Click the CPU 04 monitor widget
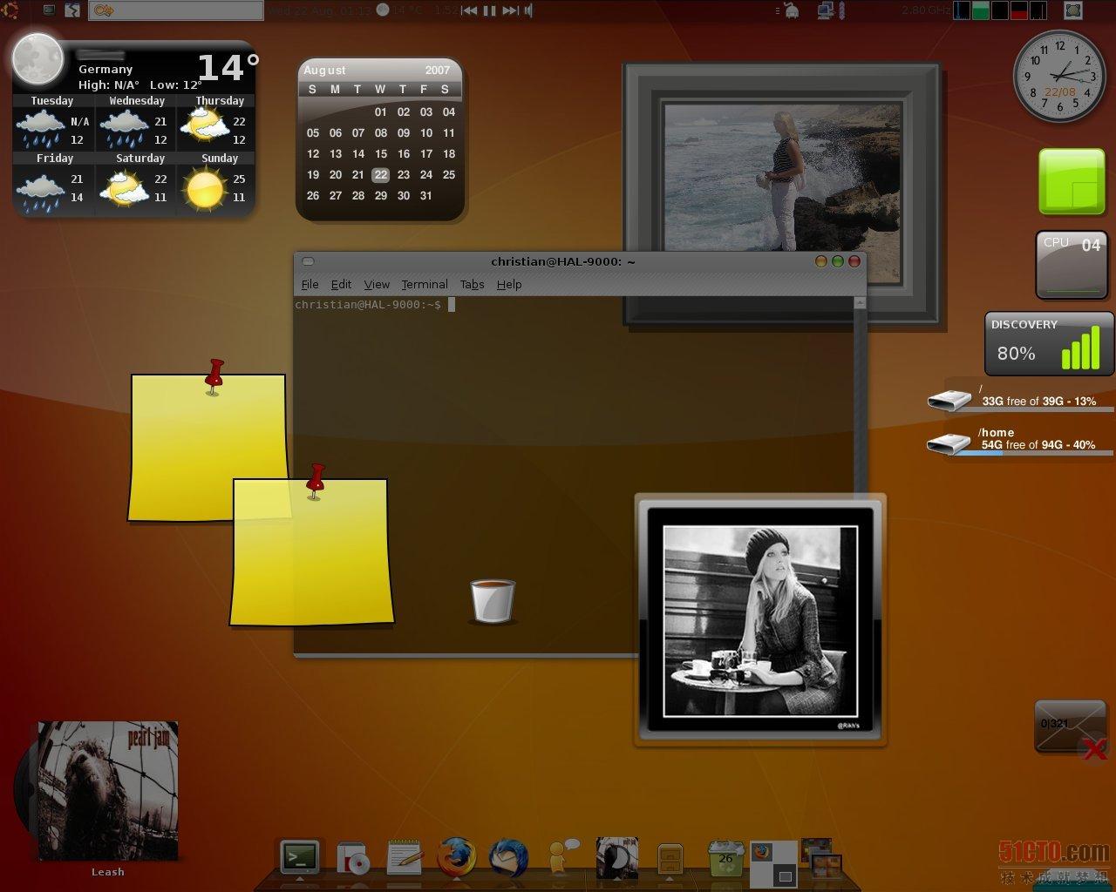Viewport: 1116px width, 892px height. pos(1072,265)
